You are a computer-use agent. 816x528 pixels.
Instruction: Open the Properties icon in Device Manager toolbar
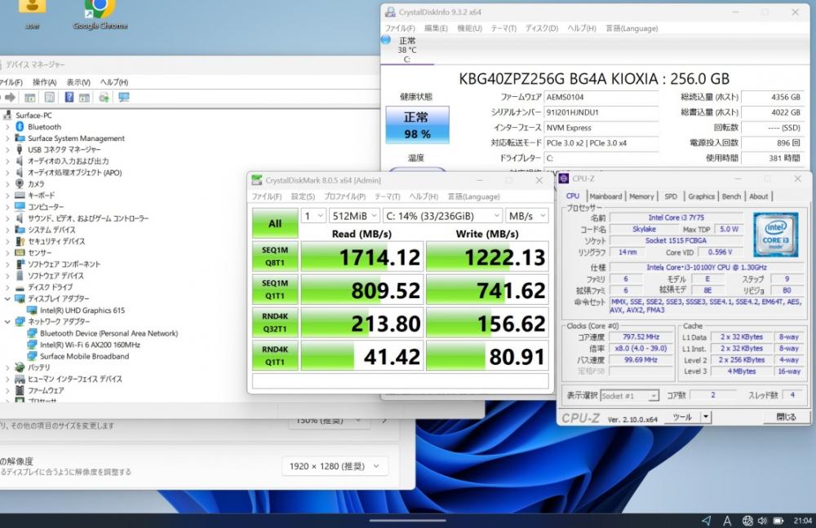click(x=50, y=97)
